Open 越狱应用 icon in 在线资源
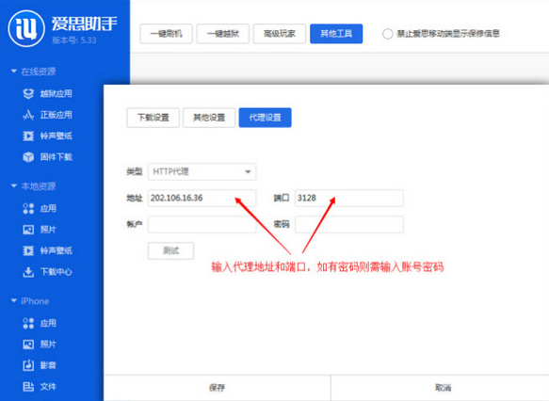The image size is (549, 401). click(28, 93)
